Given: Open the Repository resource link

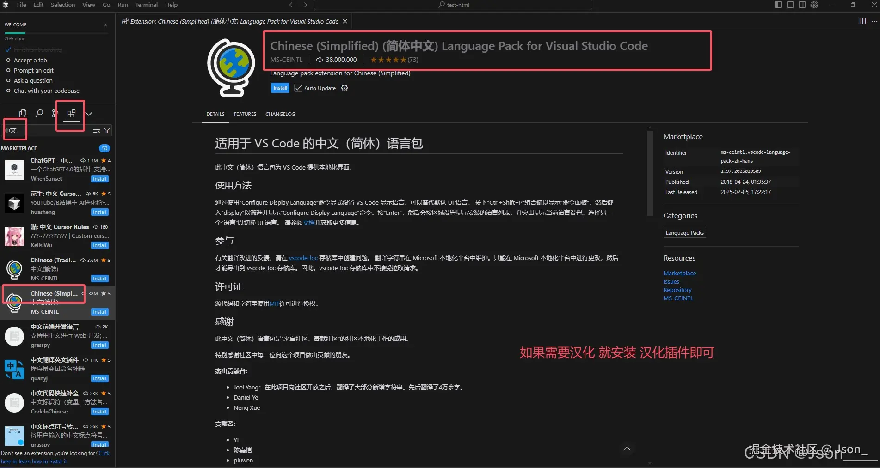Looking at the screenshot, I should (677, 290).
